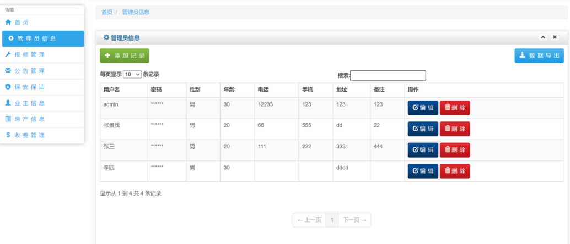Image resolution: width=570 pixels, height=244 pixels.
Task: Click the building icon next to 房产信息
Action: (8, 119)
